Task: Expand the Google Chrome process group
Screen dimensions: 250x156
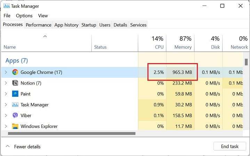Action: 6,72
